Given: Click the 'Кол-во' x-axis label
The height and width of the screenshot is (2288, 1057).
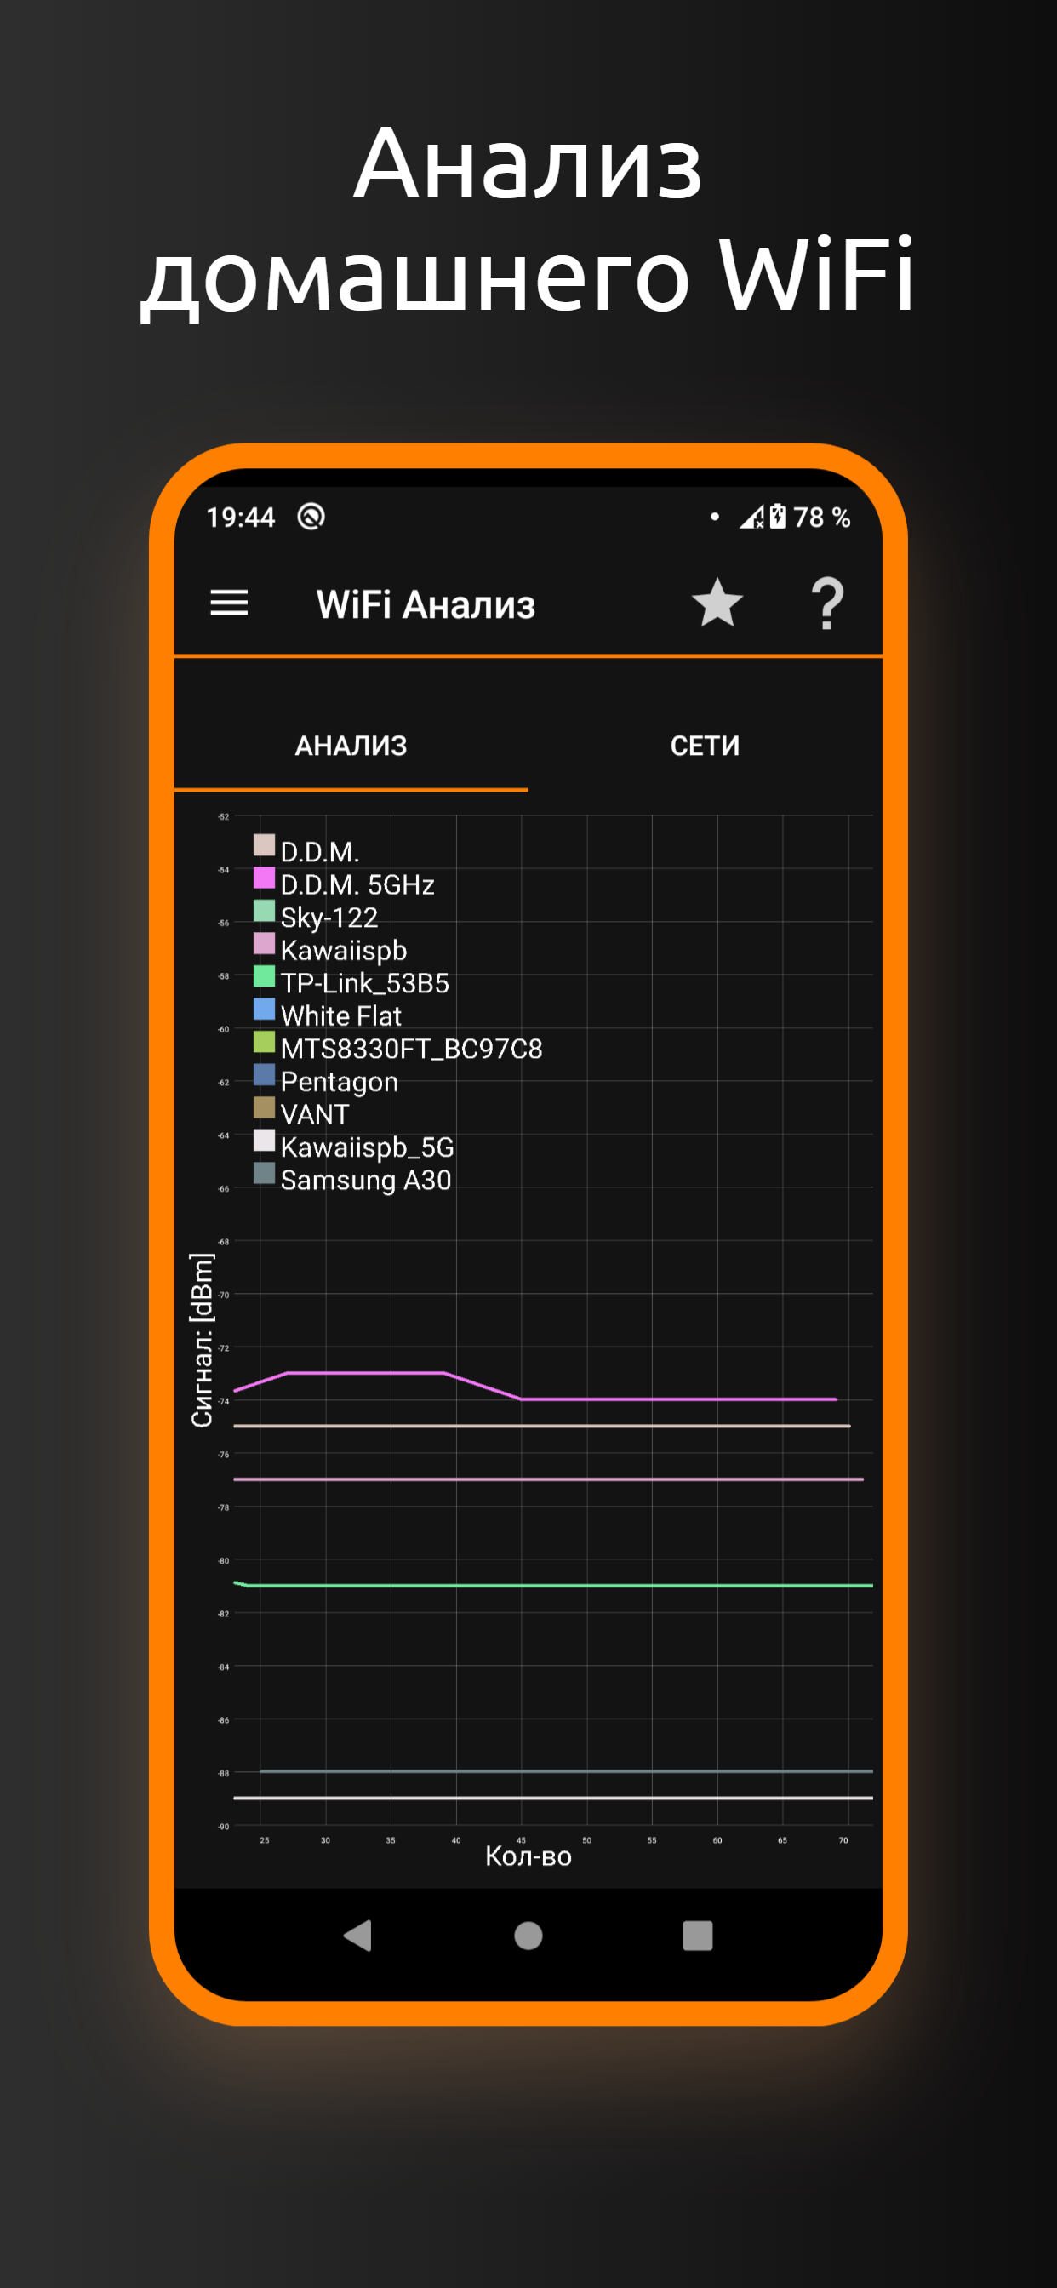Looking at the screenshot, I should click(x=528, y=1857).
